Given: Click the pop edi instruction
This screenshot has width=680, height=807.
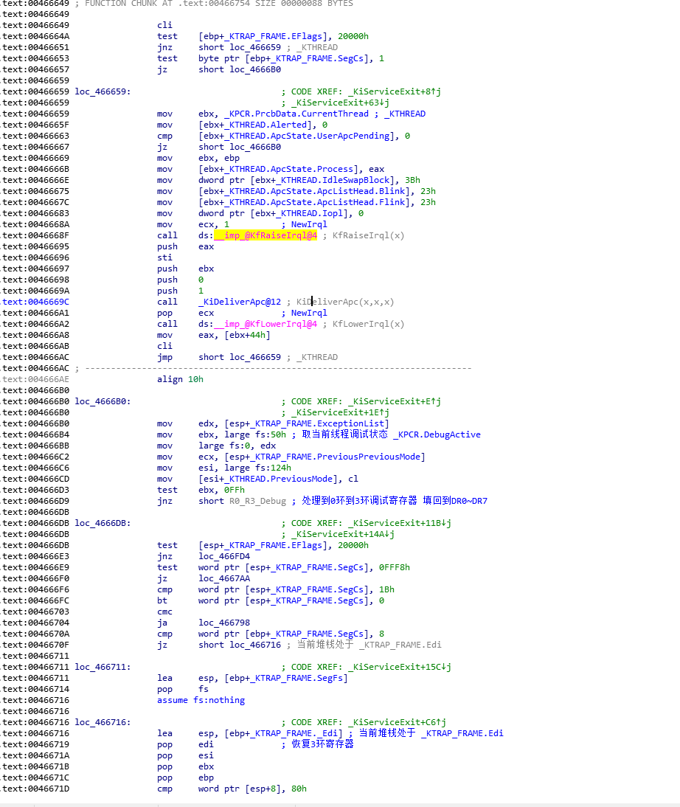Looking at the screenshot, I should (x=185, y=744).
